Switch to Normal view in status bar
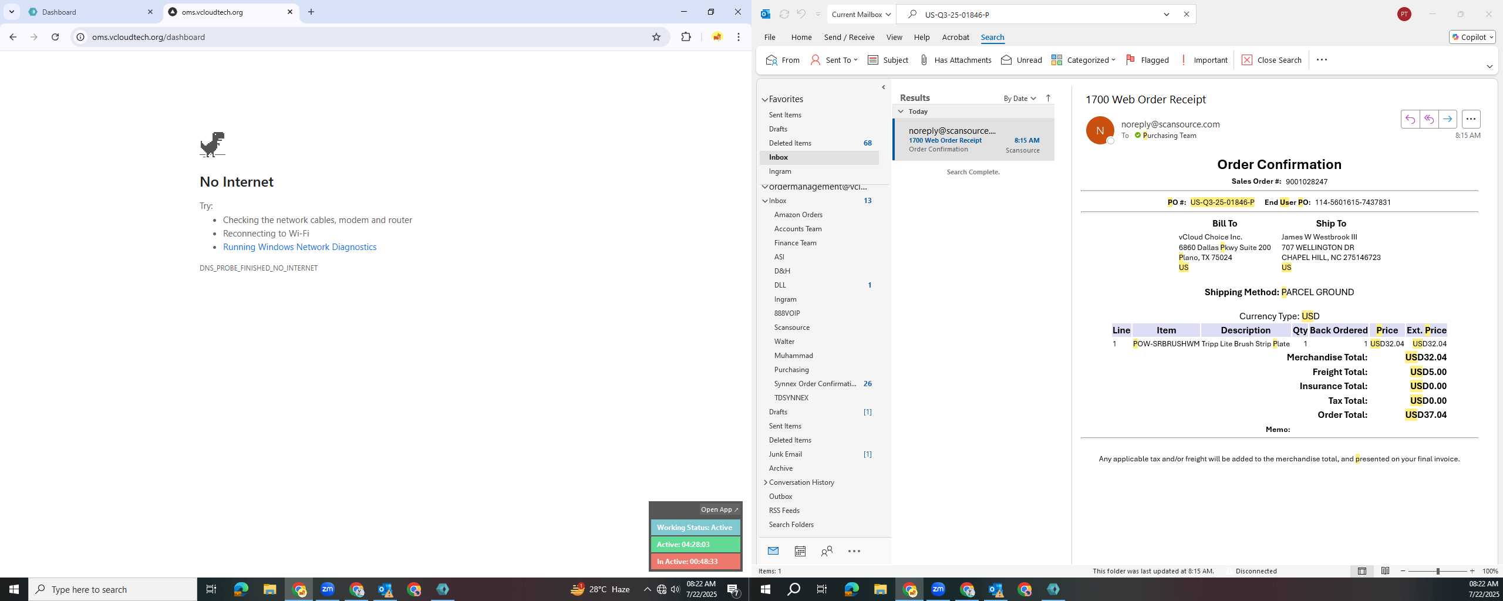 1362,571
